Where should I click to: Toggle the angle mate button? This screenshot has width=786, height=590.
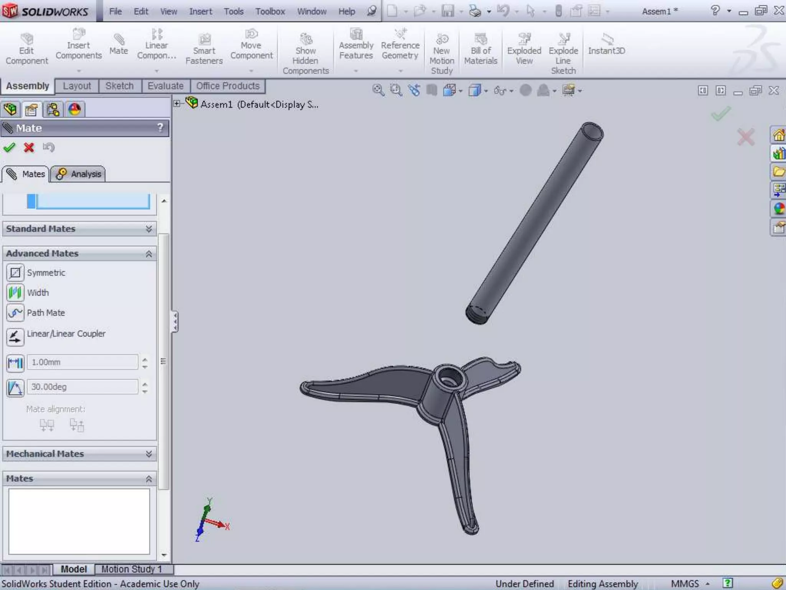15,387
